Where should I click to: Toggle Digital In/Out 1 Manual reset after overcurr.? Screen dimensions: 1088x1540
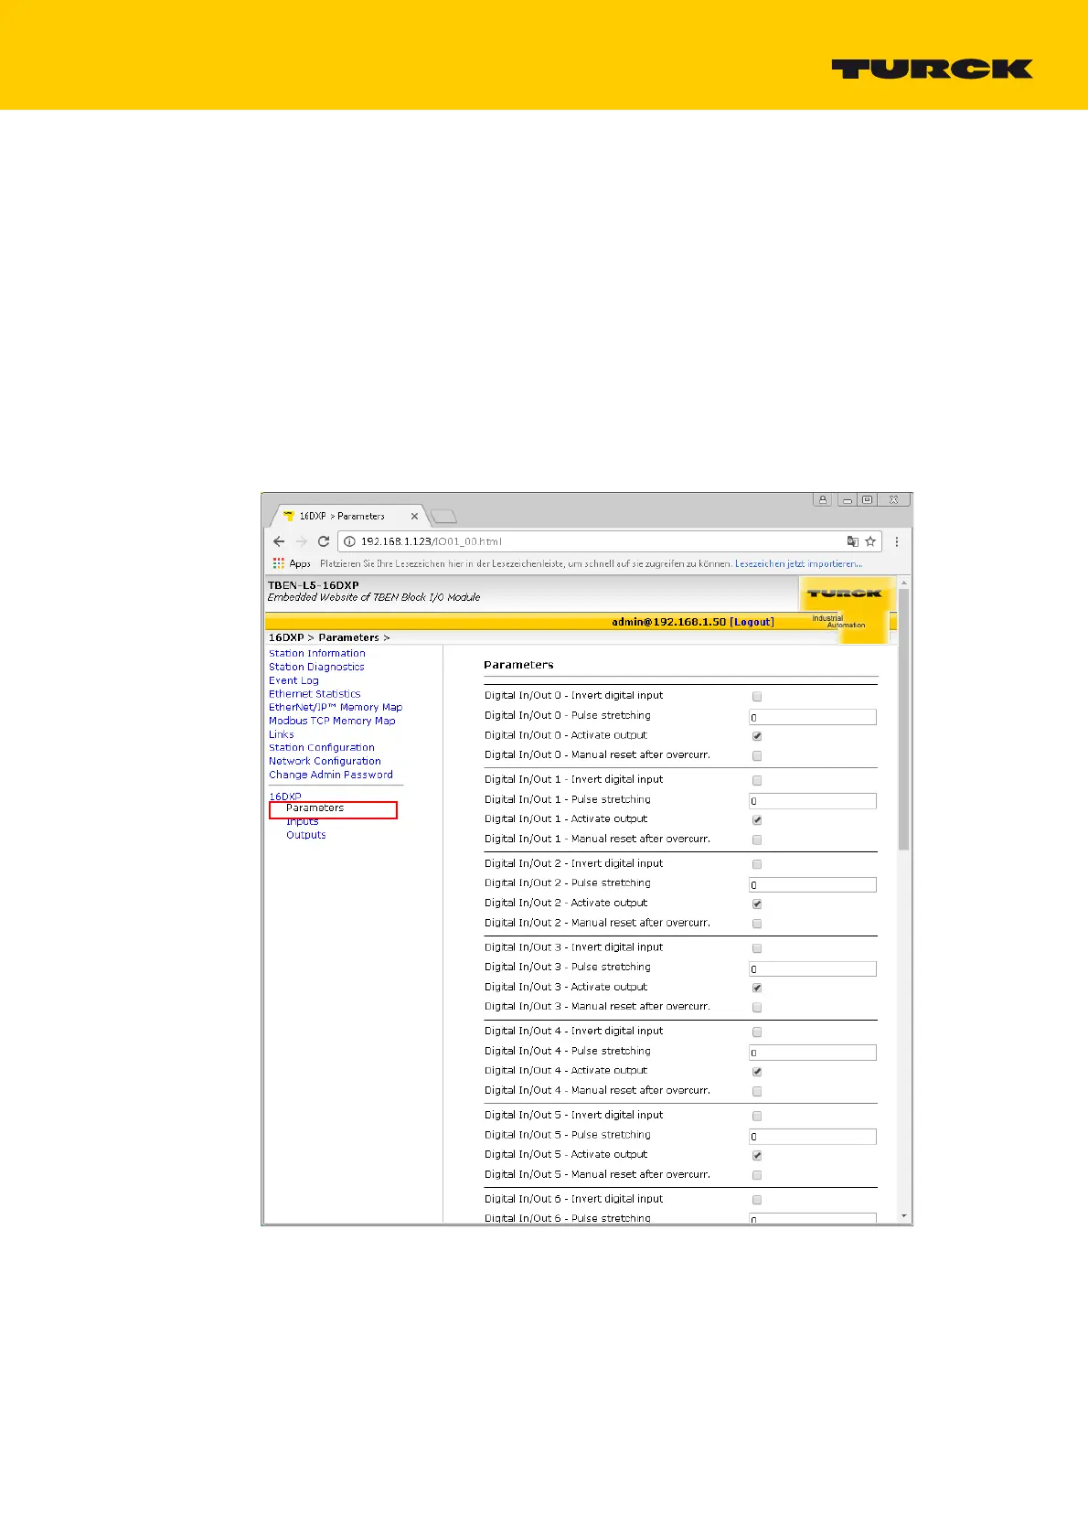coord(757,840)
